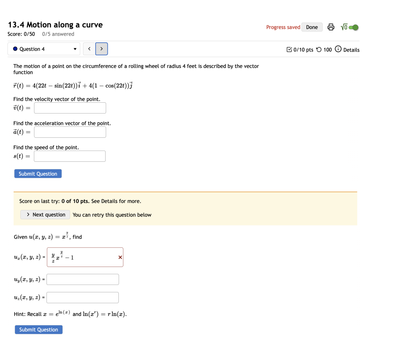Click the radio indicator in the question selector
The height and width of the screenshot is (355, 400).
(x=15, y=49)
